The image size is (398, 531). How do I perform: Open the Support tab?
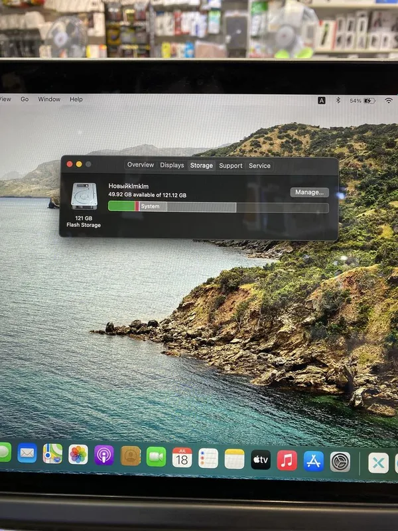pos(230,165)
